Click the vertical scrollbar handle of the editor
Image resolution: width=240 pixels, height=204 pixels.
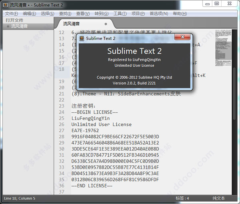pyautogui.click(x=234, y=94)
